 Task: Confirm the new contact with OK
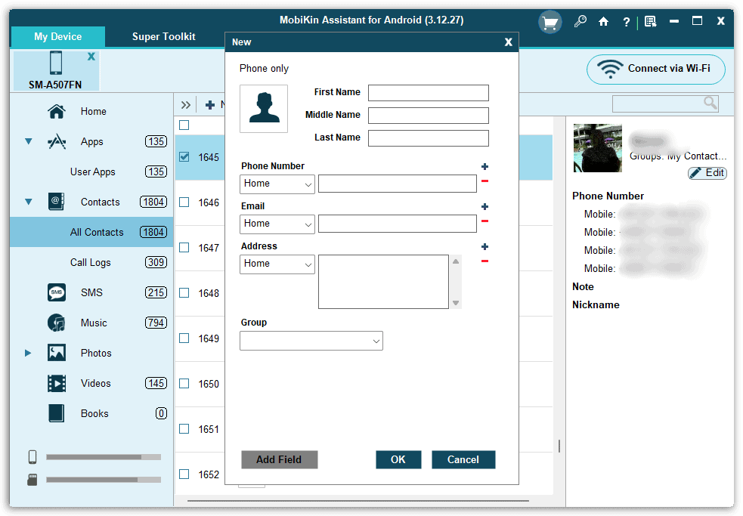click(x=398, y=459)
